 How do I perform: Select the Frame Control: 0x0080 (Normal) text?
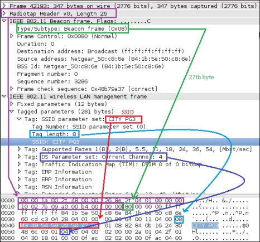click(x=67, y=36)
